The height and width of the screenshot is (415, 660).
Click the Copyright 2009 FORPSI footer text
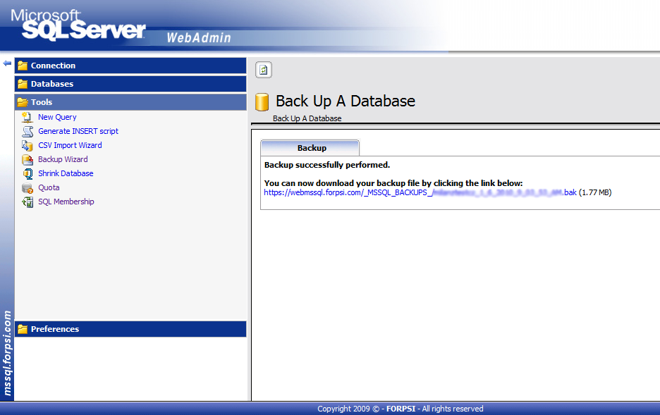pos(401,409)
